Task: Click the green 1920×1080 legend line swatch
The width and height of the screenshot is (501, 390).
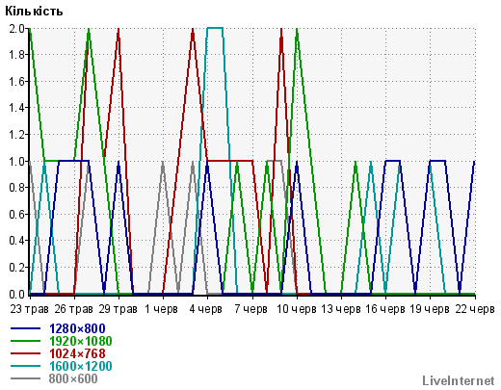Action: 26,341
